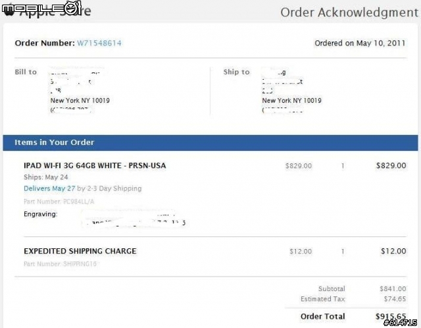Click the Delivers May 27 link
This screenshot has width=421, height=328.
[49, 188]
